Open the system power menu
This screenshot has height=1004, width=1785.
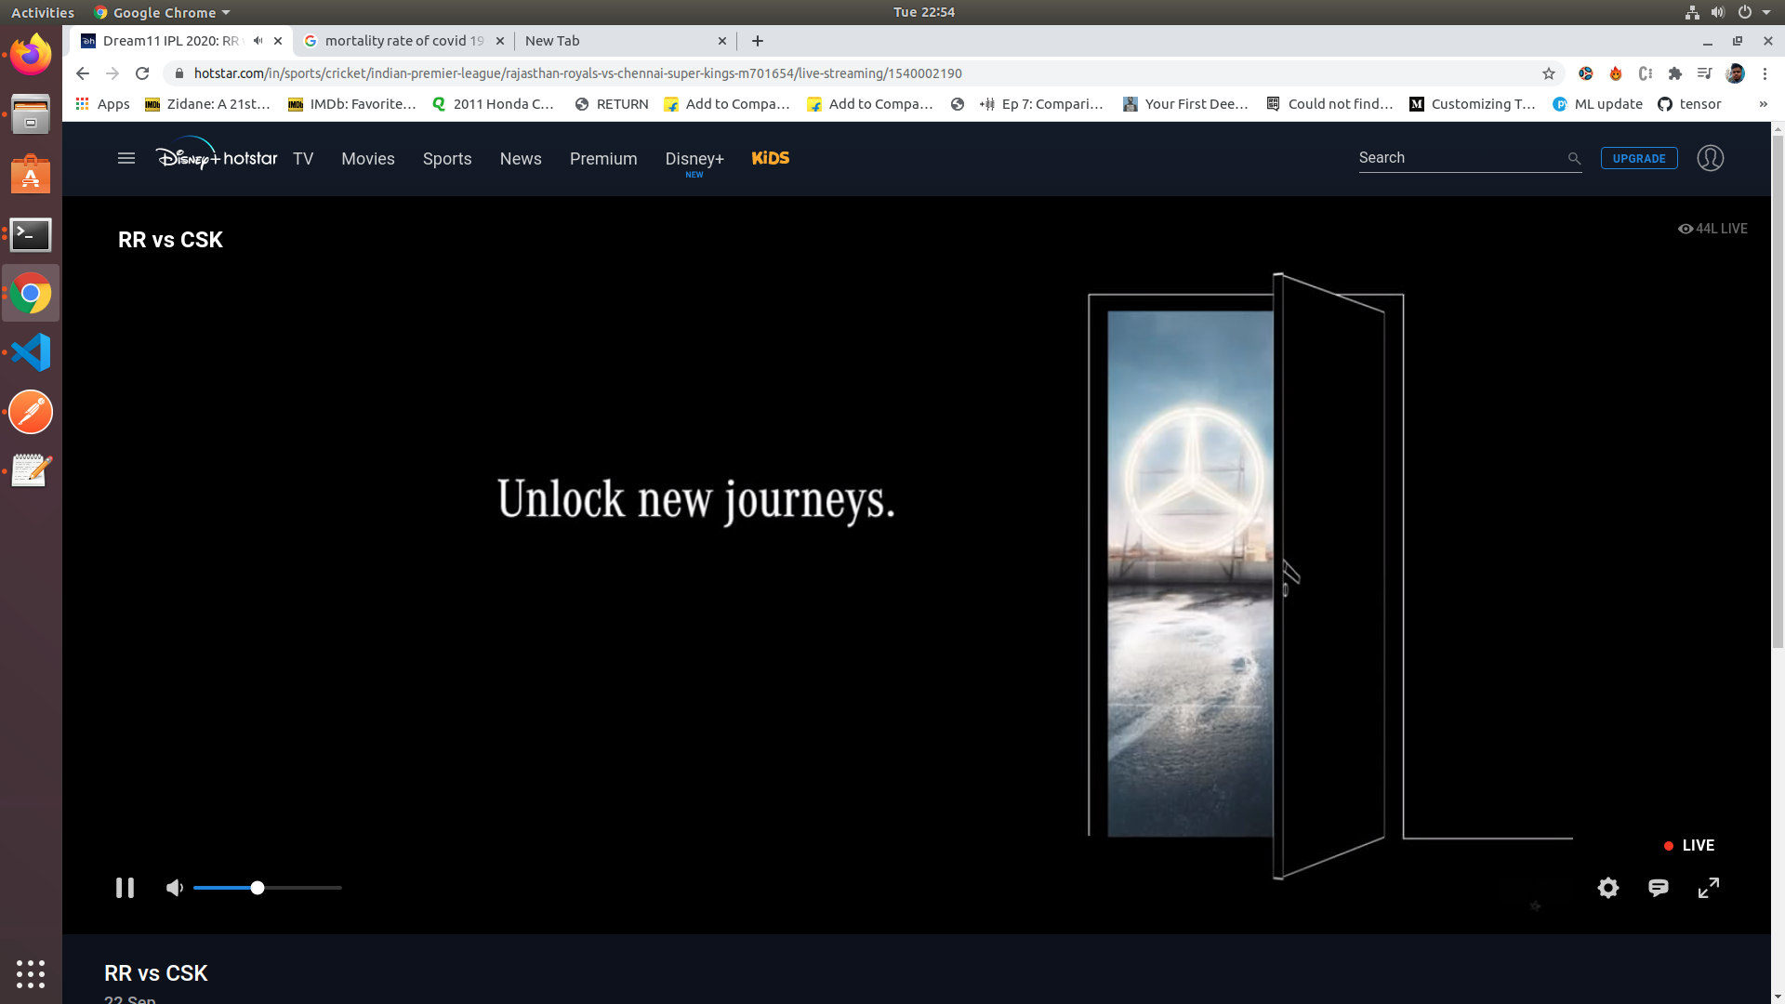click(1745, 12)
